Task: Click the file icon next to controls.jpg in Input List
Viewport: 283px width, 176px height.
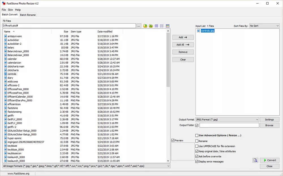Action: [x=198, y=31]
